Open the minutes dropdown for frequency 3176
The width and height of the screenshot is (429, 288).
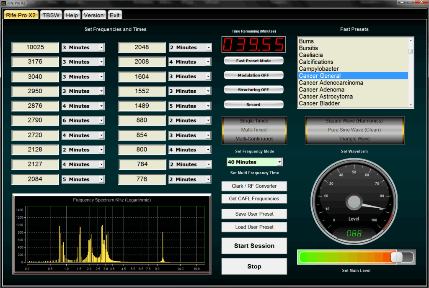101,62
